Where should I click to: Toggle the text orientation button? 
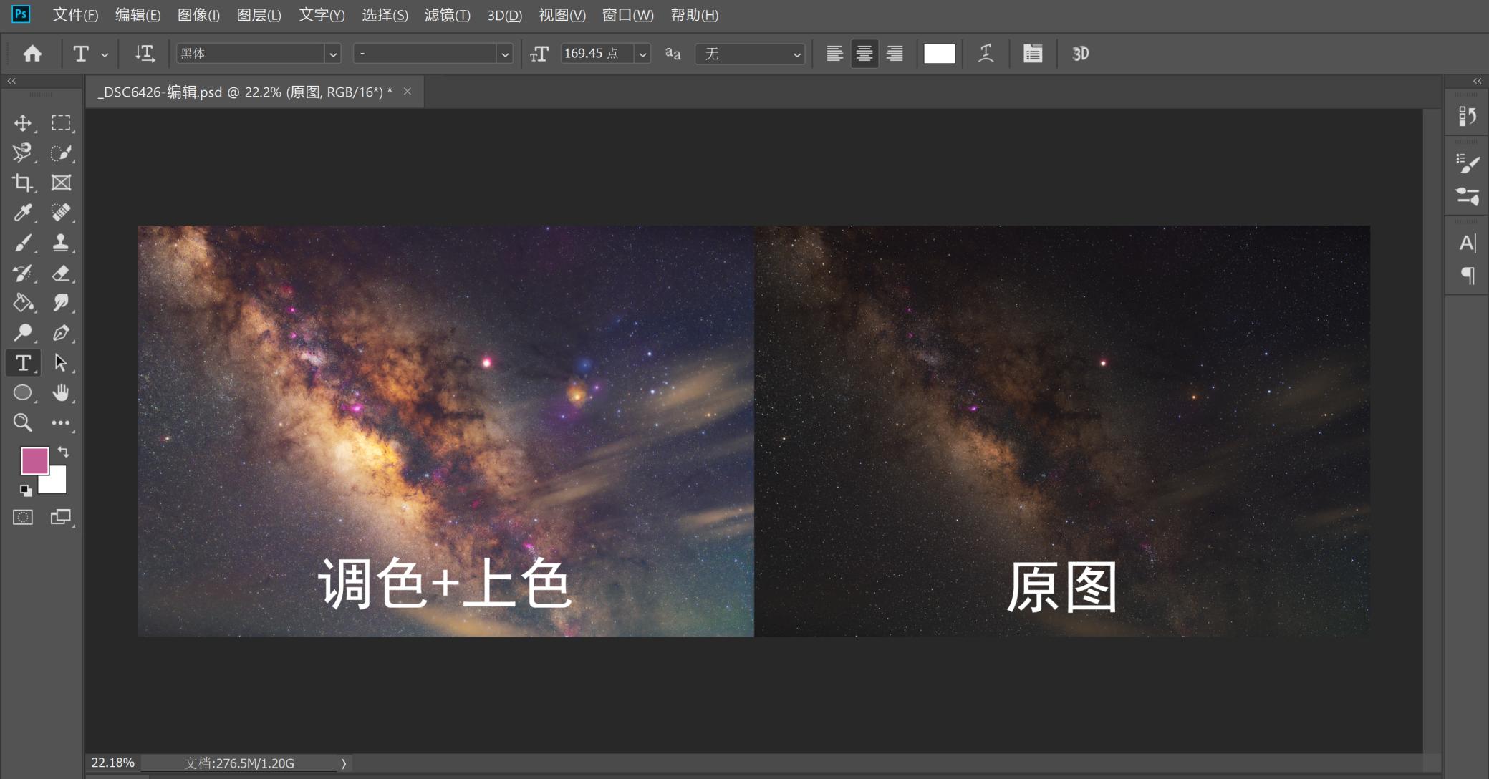click(x=145, y=53)
